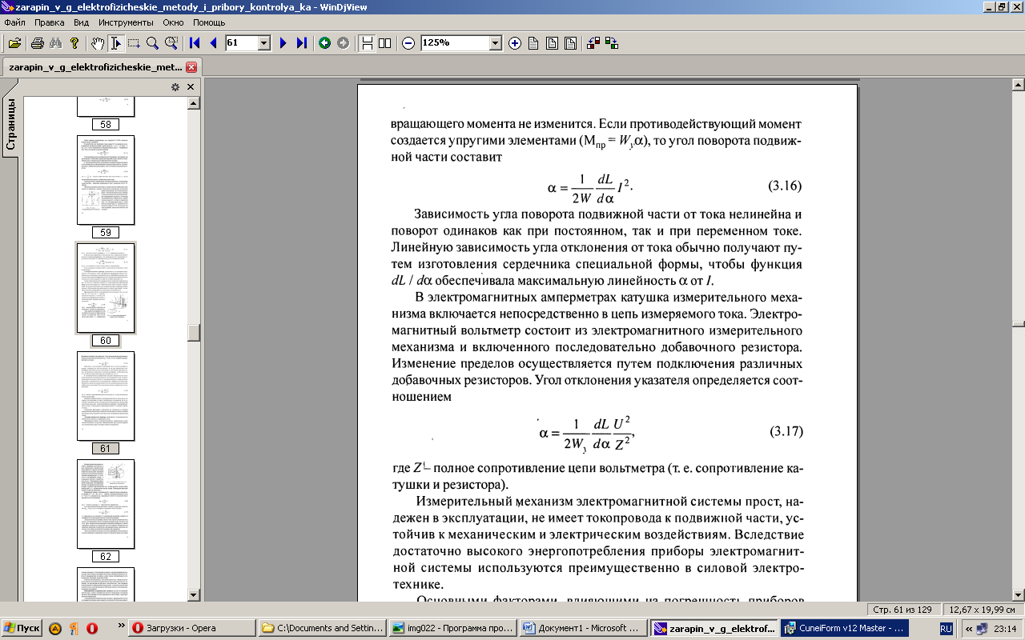1025x640 pixels.
Task: Click the RU language indicator
Action: point(946,629)
